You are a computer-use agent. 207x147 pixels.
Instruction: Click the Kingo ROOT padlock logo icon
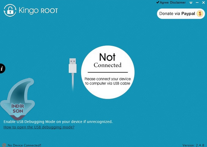point(10,11)
